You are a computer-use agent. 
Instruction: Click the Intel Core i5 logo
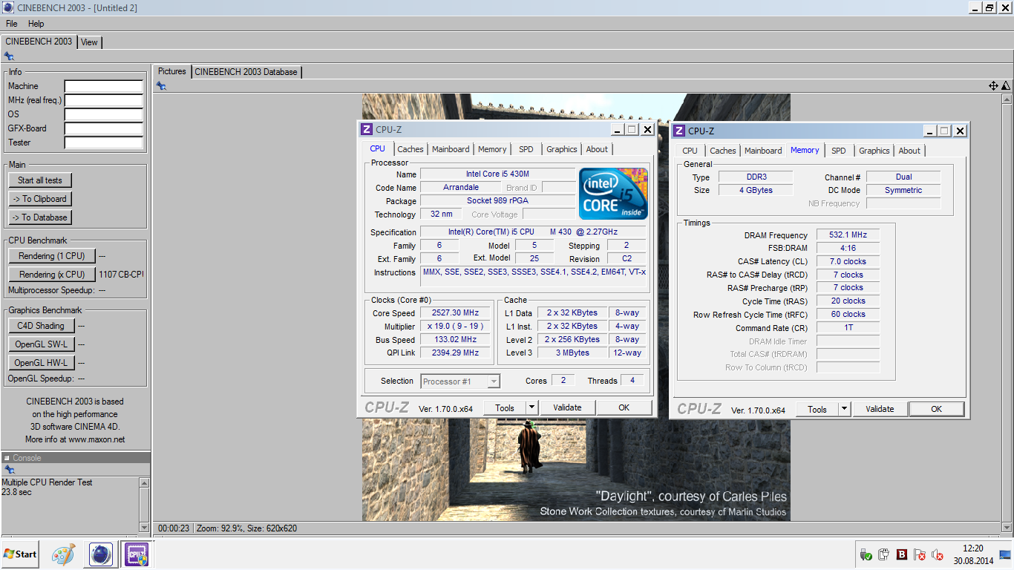pyautogui.click(x=613, y=194)
